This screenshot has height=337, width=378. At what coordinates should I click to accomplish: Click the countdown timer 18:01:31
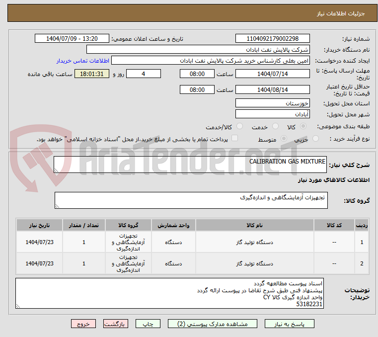pos(91,74)
